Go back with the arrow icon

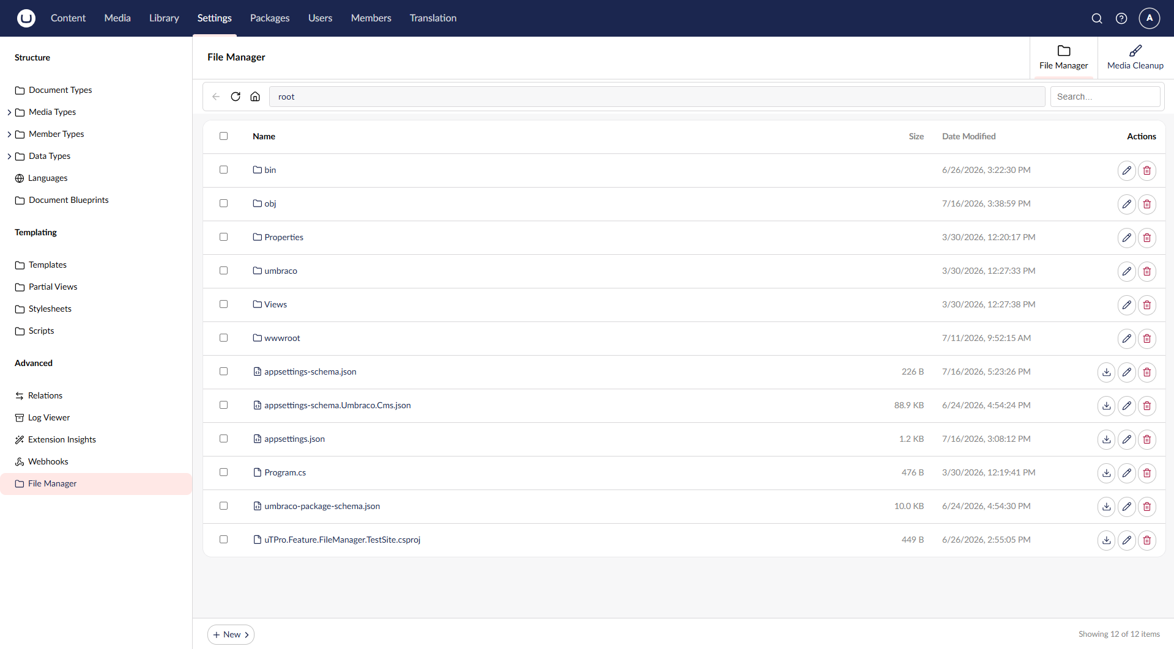coord(216,97)
